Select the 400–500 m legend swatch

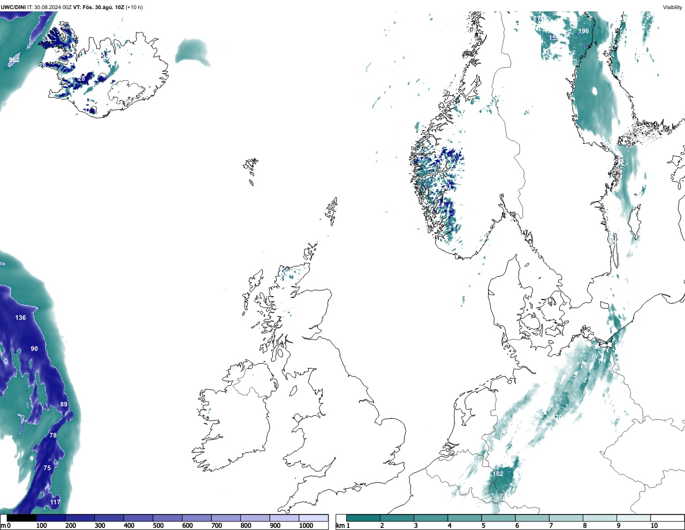tap(138, 518)
